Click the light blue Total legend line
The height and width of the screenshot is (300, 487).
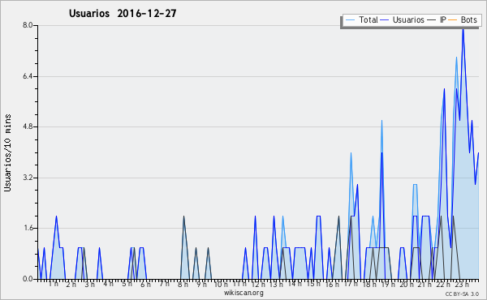click(350, 20)
